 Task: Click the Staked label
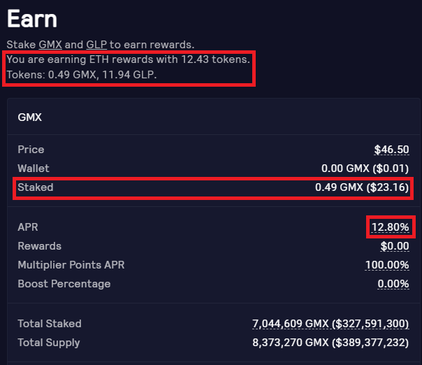(x=36, y=187)
